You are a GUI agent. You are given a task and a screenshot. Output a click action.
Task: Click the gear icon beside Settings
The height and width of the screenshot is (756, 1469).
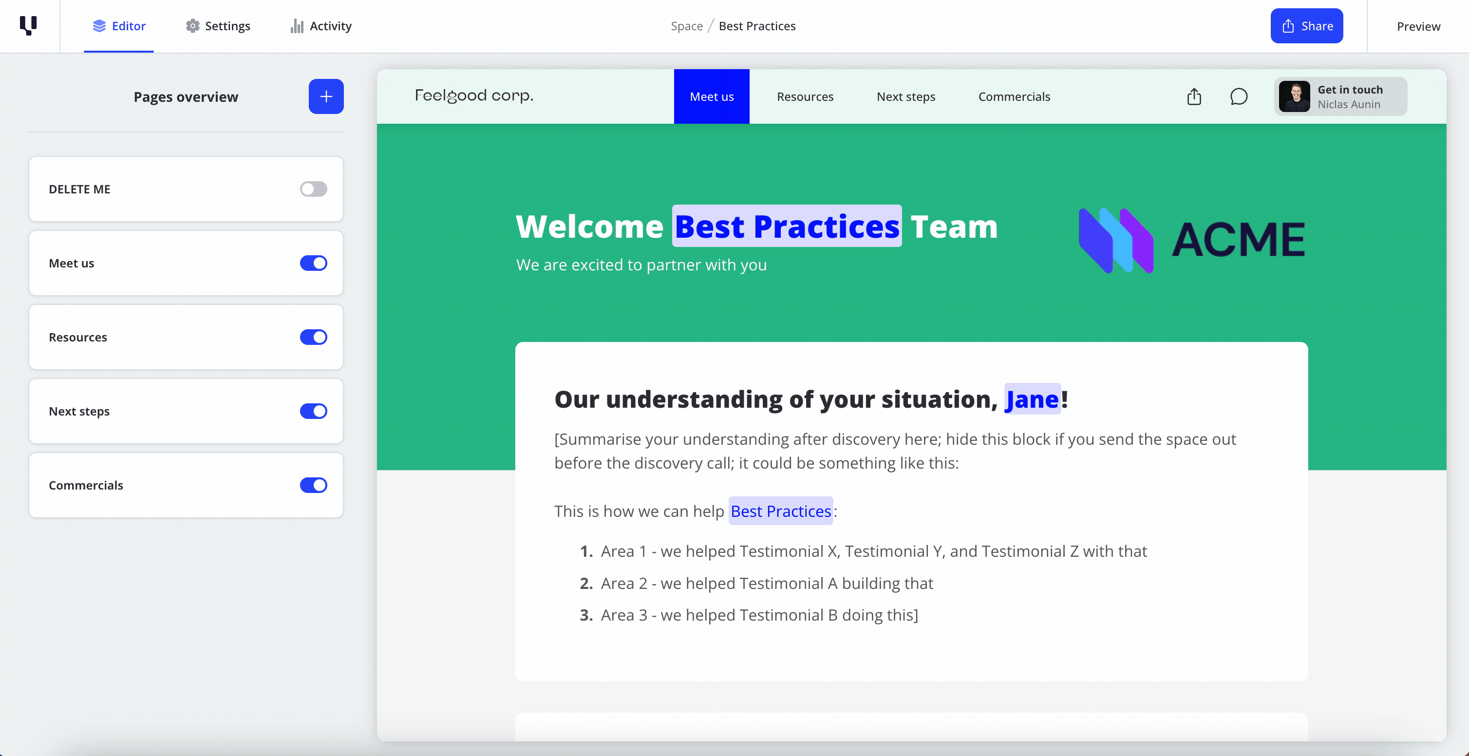193,26
